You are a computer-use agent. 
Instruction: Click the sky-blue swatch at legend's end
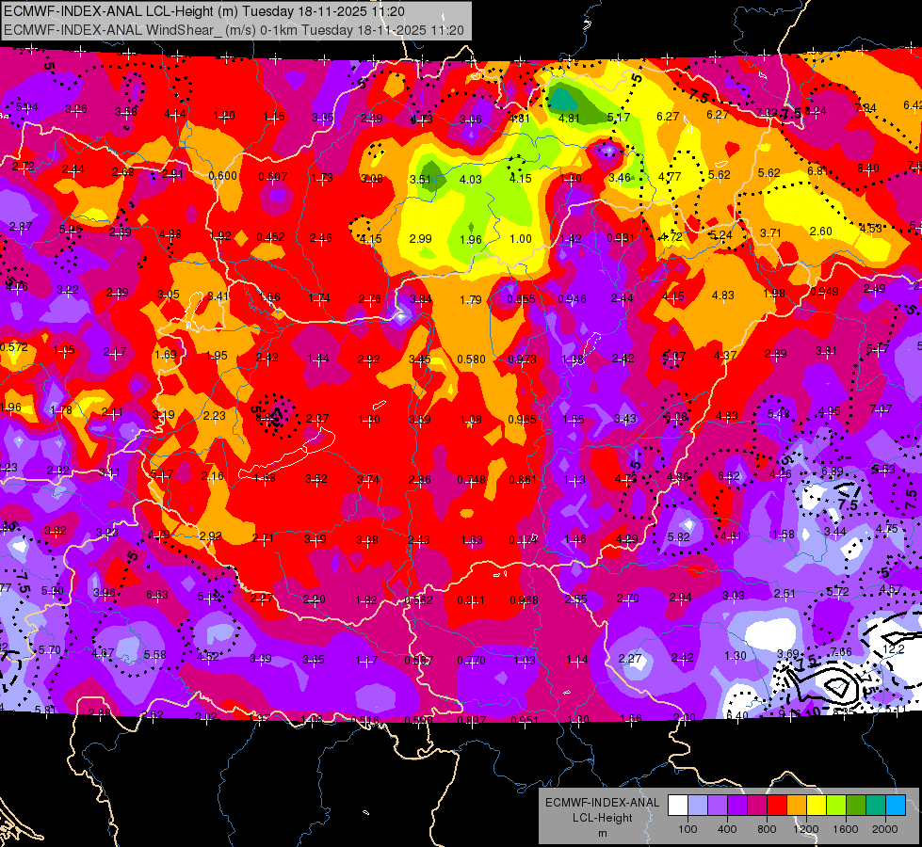pos(896,806)
